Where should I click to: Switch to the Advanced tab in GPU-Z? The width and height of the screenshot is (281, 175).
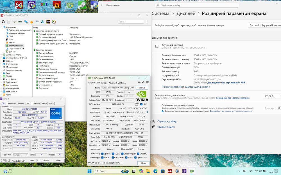[113, 83]
